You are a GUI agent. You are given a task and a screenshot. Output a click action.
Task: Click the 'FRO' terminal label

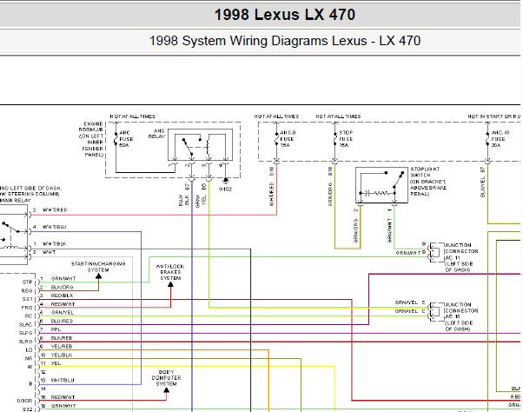coord(27,308)
